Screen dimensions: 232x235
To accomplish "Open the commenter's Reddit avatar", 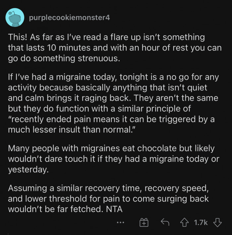I will click(14, 18).
